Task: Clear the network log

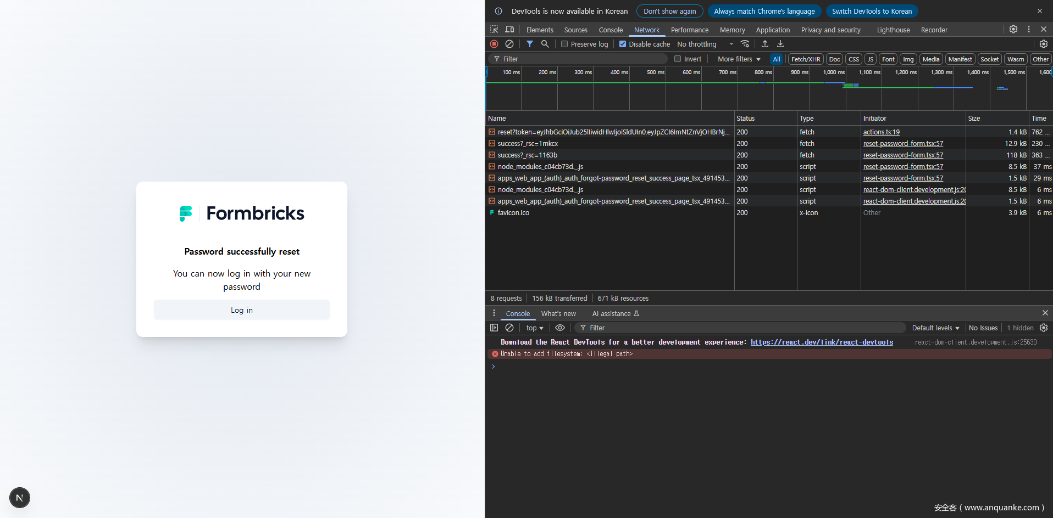Action: [x=509, y=44]
